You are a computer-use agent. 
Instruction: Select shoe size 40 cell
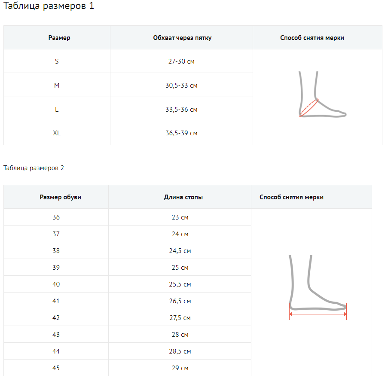click(x=56, y=284)
